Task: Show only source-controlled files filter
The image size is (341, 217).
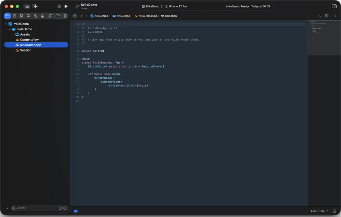Action: click(x=65, y=208)
